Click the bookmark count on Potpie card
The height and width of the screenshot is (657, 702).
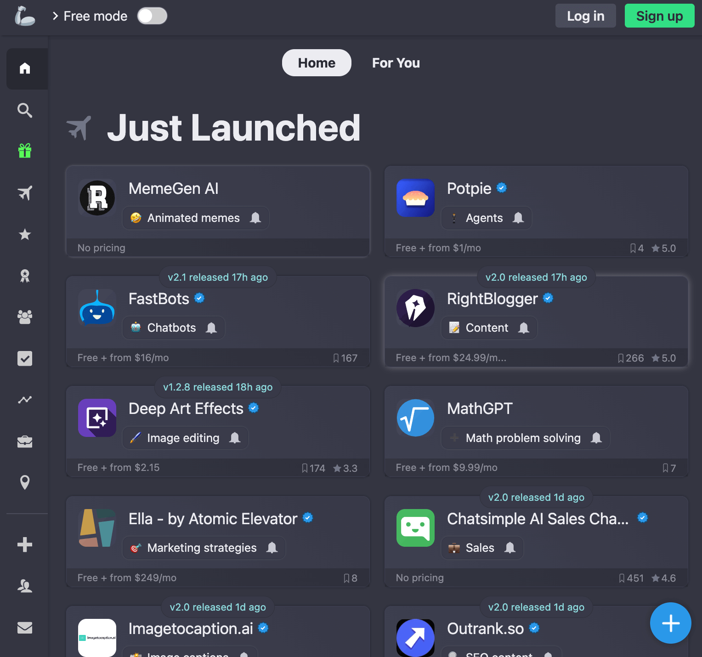point(637,248)
